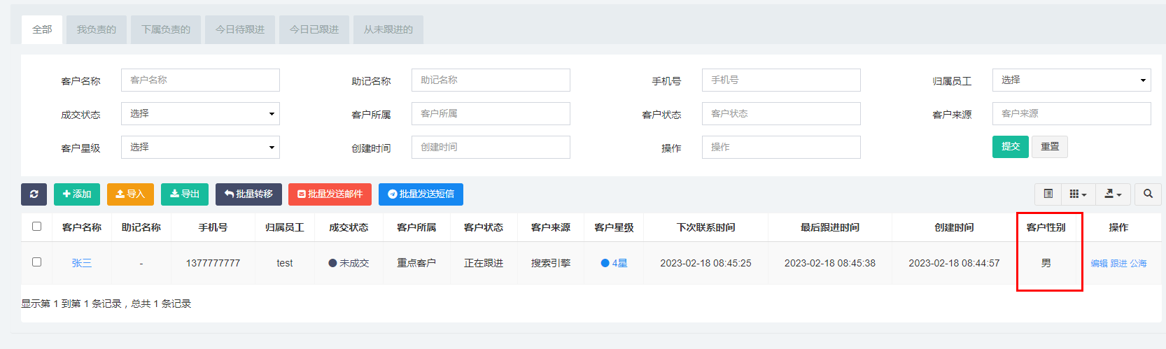Click the 客户所属 input field
This screenshot has height=349, width=1166.
tap(491, 113)
